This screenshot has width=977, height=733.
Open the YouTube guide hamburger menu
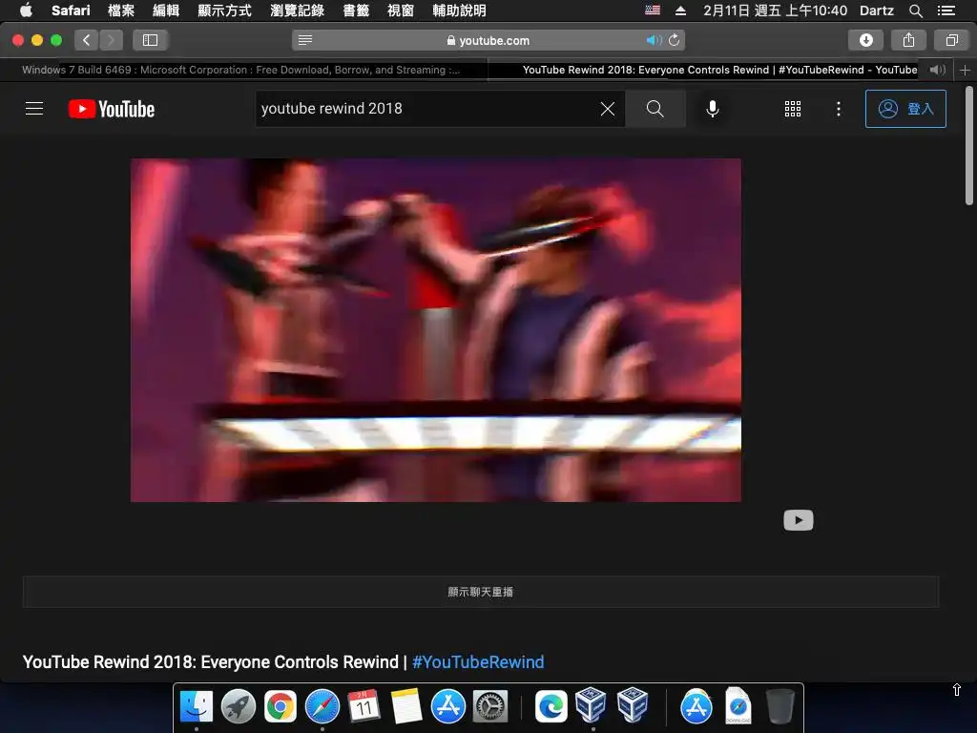(34, 109)
